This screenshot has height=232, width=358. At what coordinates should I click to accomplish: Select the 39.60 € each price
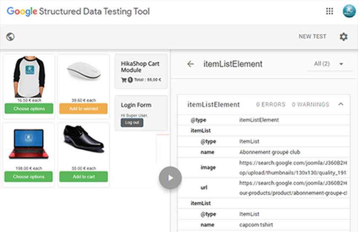[x=83, y=100]
